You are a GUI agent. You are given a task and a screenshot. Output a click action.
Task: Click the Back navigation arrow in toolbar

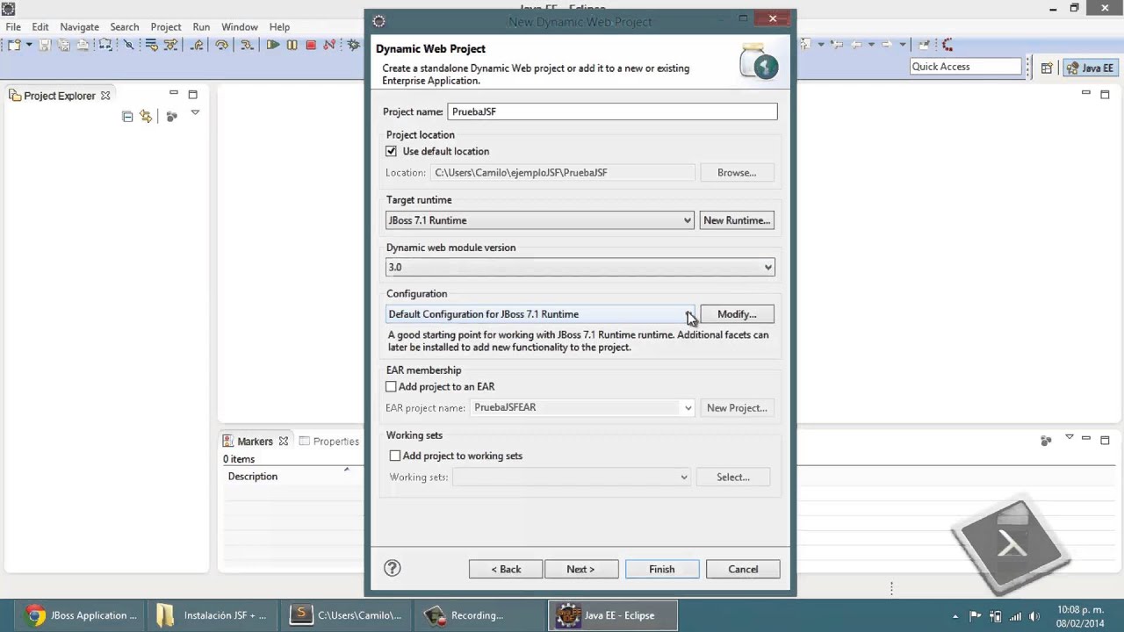tap(856, 45)
